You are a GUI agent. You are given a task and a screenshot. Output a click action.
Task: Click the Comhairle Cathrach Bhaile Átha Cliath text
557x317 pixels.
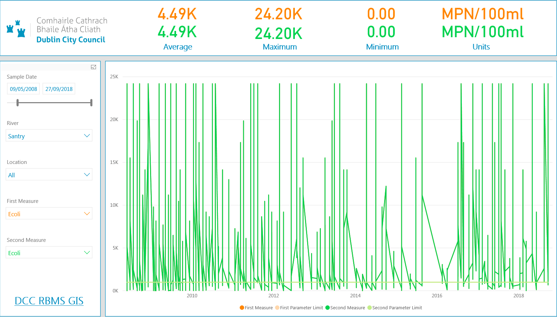(x=72, y=25)
